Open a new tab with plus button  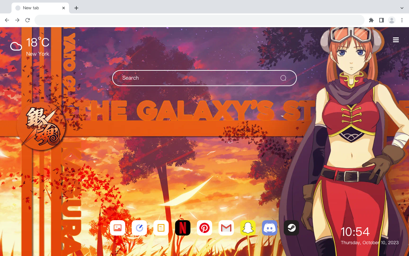76,8
